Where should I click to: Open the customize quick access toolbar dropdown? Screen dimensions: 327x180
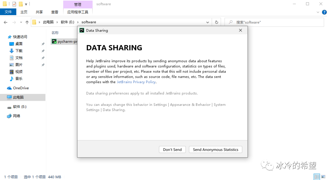pos(26,4)
